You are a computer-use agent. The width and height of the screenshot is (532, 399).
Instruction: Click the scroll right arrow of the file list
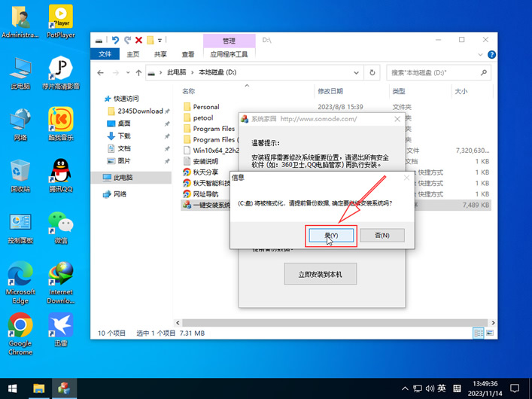pos(493,323)
